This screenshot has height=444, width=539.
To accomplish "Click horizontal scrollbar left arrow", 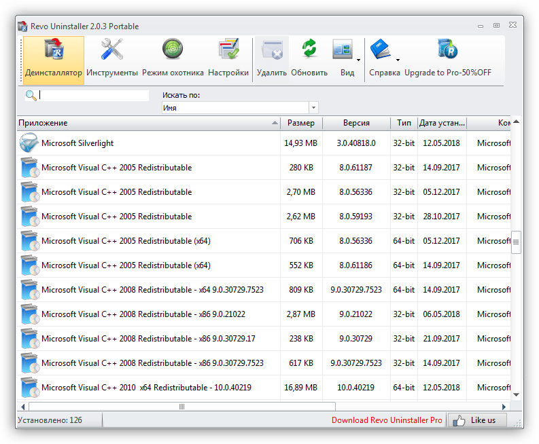I will [22, 407].
